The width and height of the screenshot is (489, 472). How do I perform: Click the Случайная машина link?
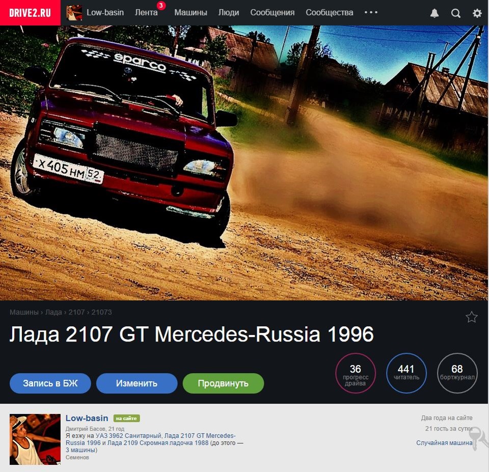pos(444,442)
